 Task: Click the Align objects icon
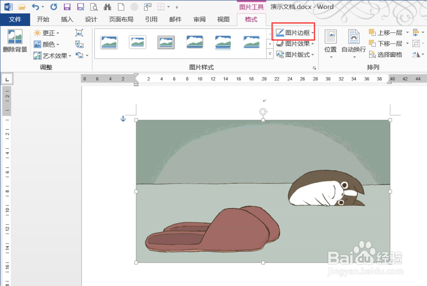[x=416, y=33]
